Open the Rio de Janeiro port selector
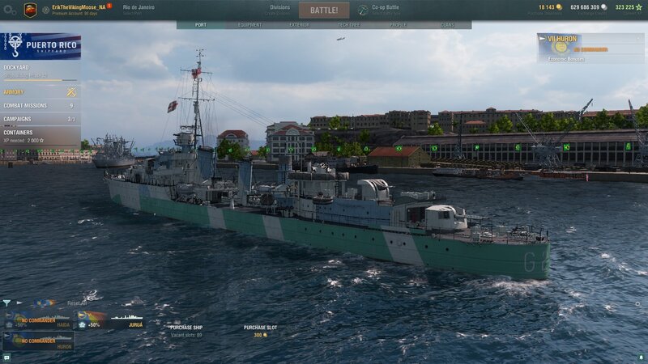This screenshot has width=648, height=364. pyautogui.click(x=143, y=10)
